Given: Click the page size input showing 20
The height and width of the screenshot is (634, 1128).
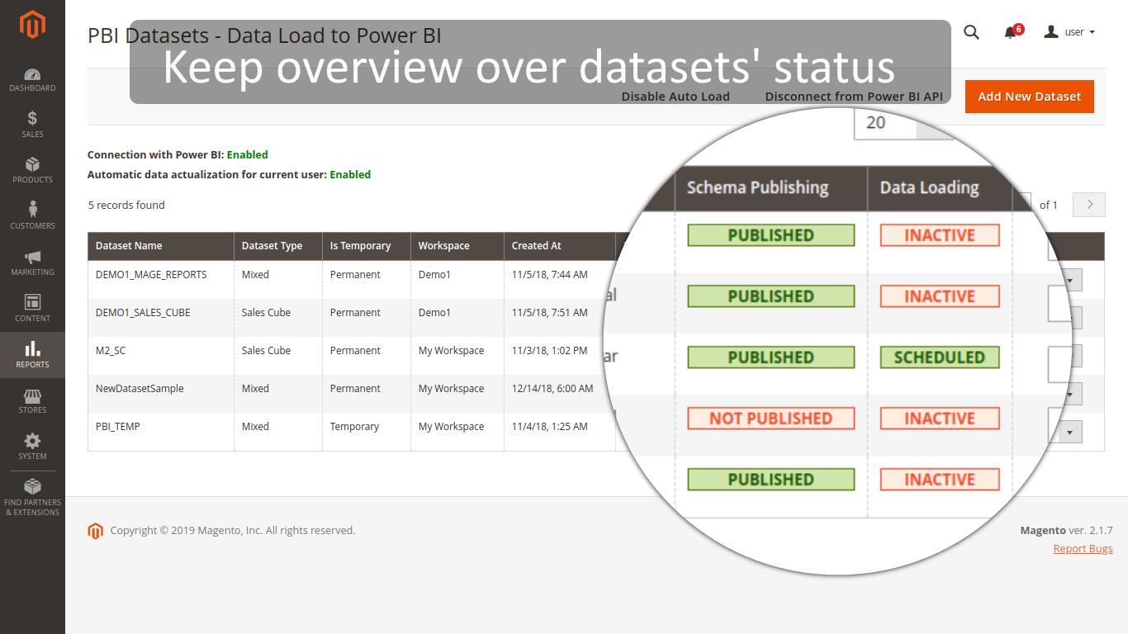Looking at the screenshot, I should coord(881,121).
